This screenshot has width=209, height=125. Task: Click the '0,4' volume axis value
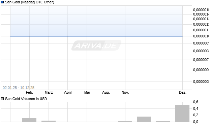pyautogui.click(x=196, y=108)
